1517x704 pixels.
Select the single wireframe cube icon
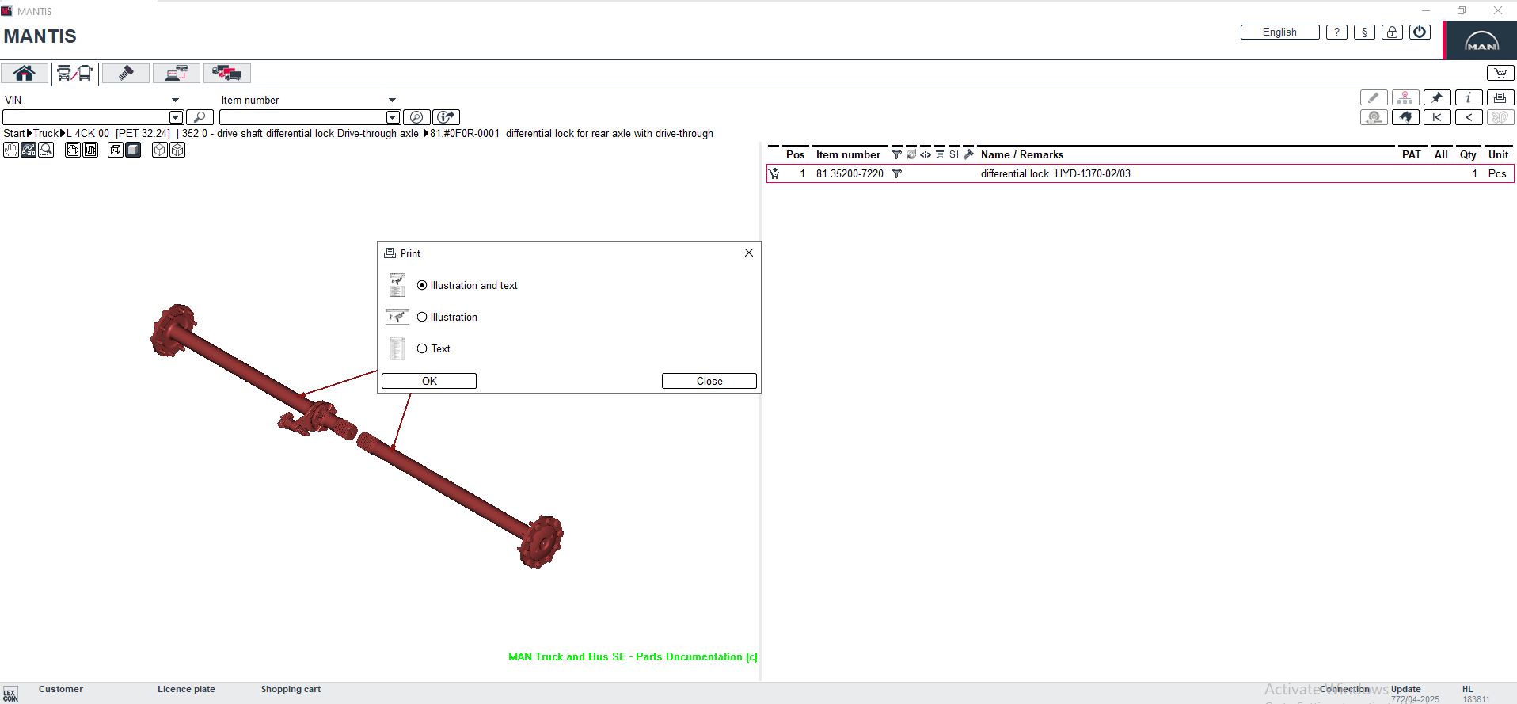click(160, 150)
